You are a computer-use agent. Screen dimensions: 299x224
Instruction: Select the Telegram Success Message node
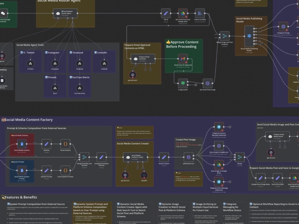[x=219, y=127]
